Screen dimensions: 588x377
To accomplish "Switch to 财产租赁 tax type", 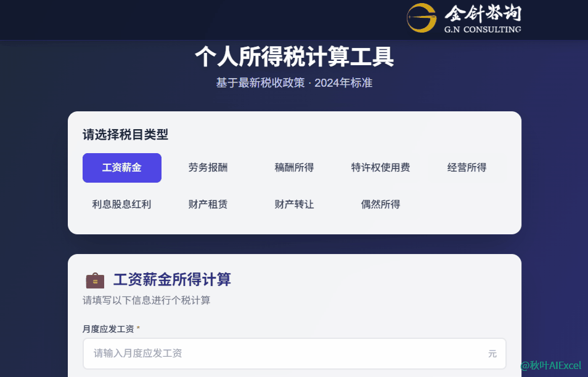I will [208, 204].
